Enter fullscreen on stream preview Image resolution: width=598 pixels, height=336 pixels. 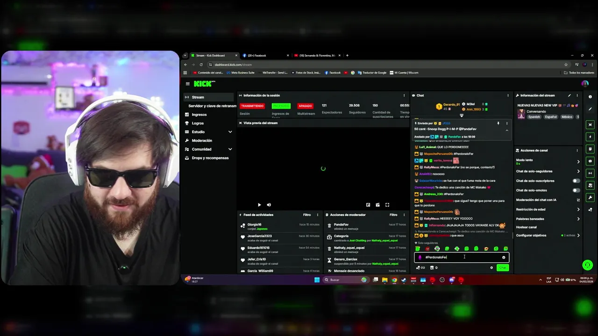[x=387, y=205]
